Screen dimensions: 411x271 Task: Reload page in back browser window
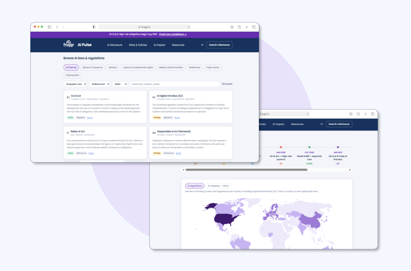307,114
